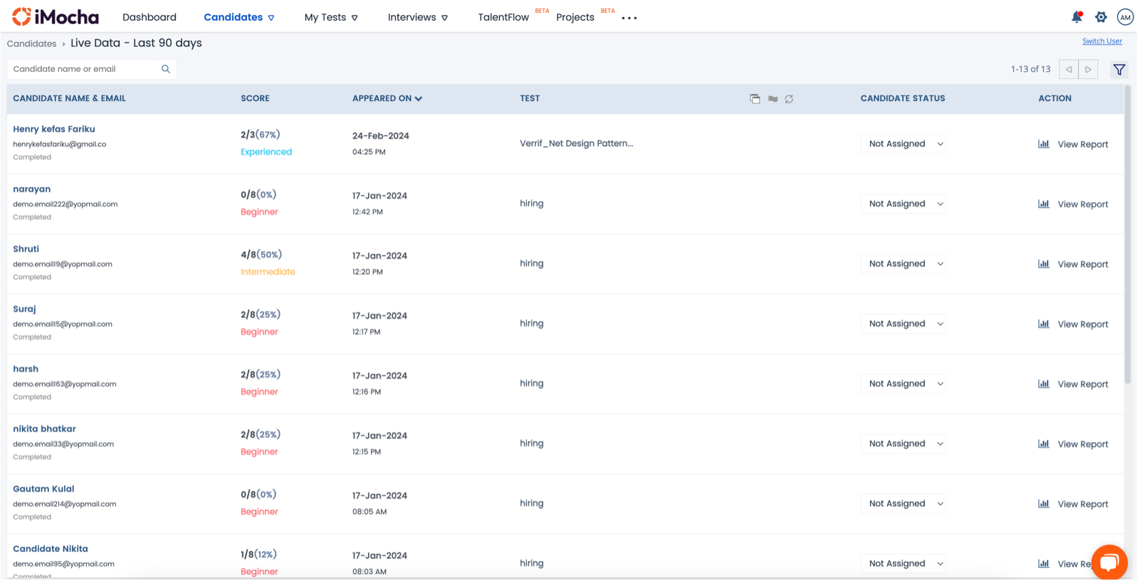Click the search magnifier icon
The width and height of the screenshot is (1140, 582).
[x=166, y=69]
